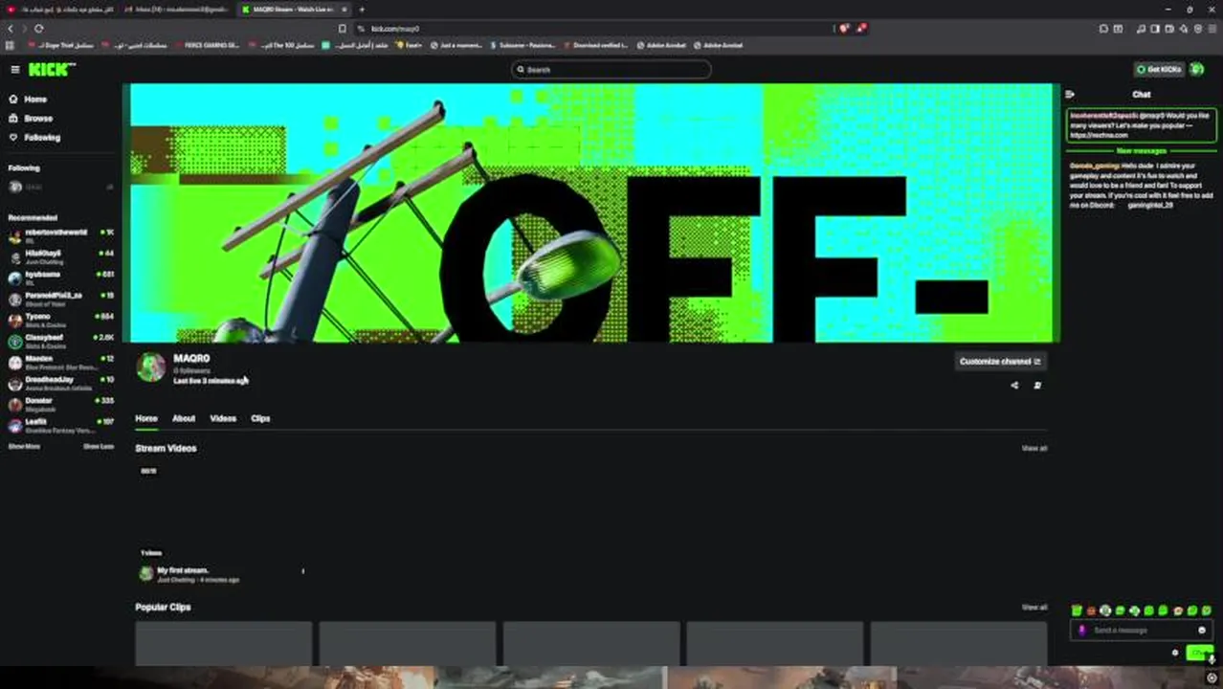Switch to the Inbox Gmail browser tab
1223x689 pixels.
[x=178, y=10]
